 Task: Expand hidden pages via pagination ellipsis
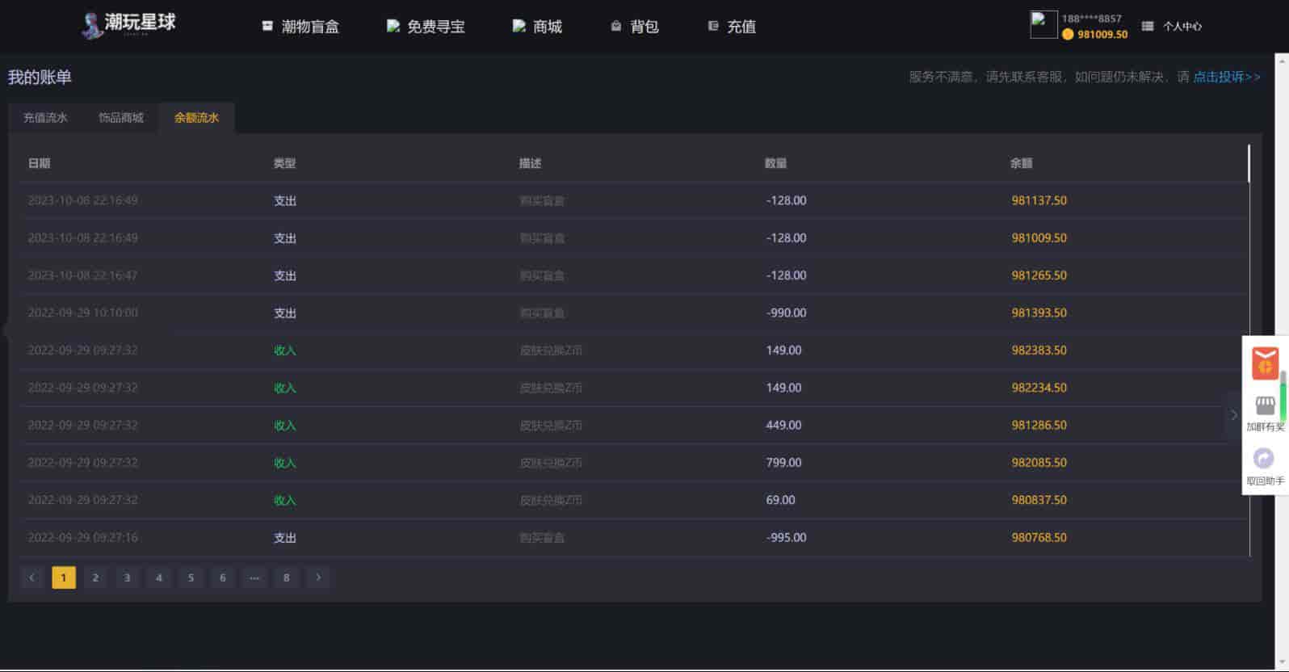[254, 577]
